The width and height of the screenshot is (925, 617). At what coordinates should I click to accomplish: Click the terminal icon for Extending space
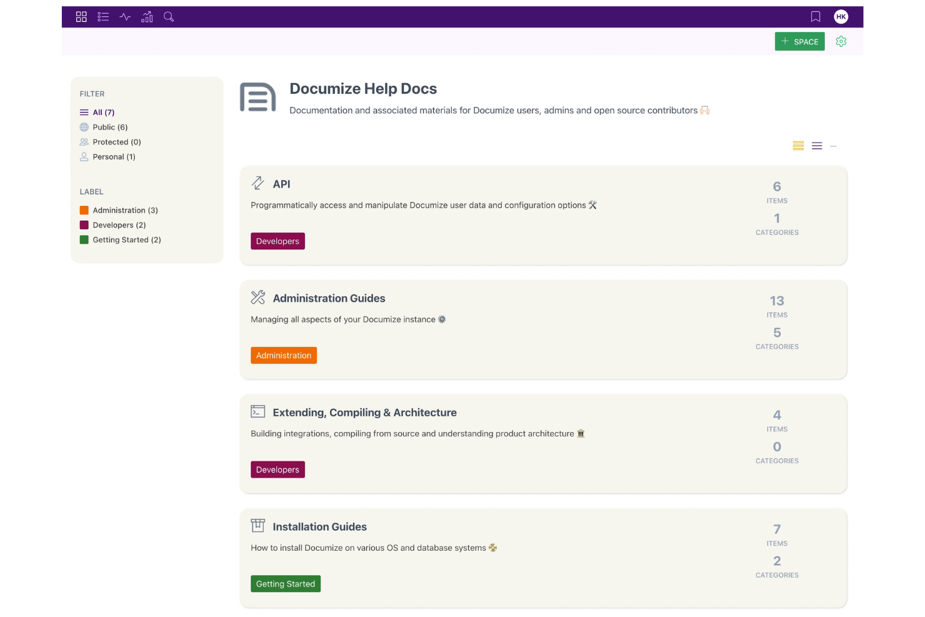pos(257,411)
